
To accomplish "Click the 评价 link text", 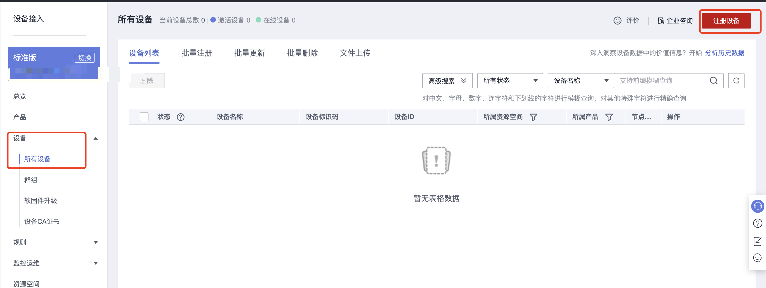I will tap(632, 21).
